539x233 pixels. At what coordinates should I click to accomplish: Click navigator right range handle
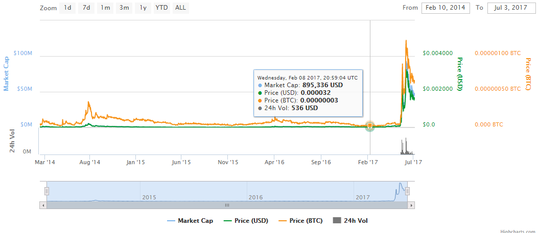pyautogui.click(x=407, y=191)
